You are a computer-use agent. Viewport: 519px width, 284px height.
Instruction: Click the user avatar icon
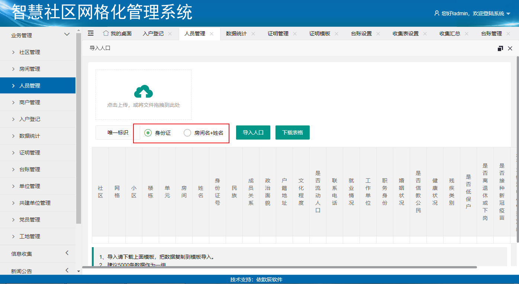(x=437, y=13)
